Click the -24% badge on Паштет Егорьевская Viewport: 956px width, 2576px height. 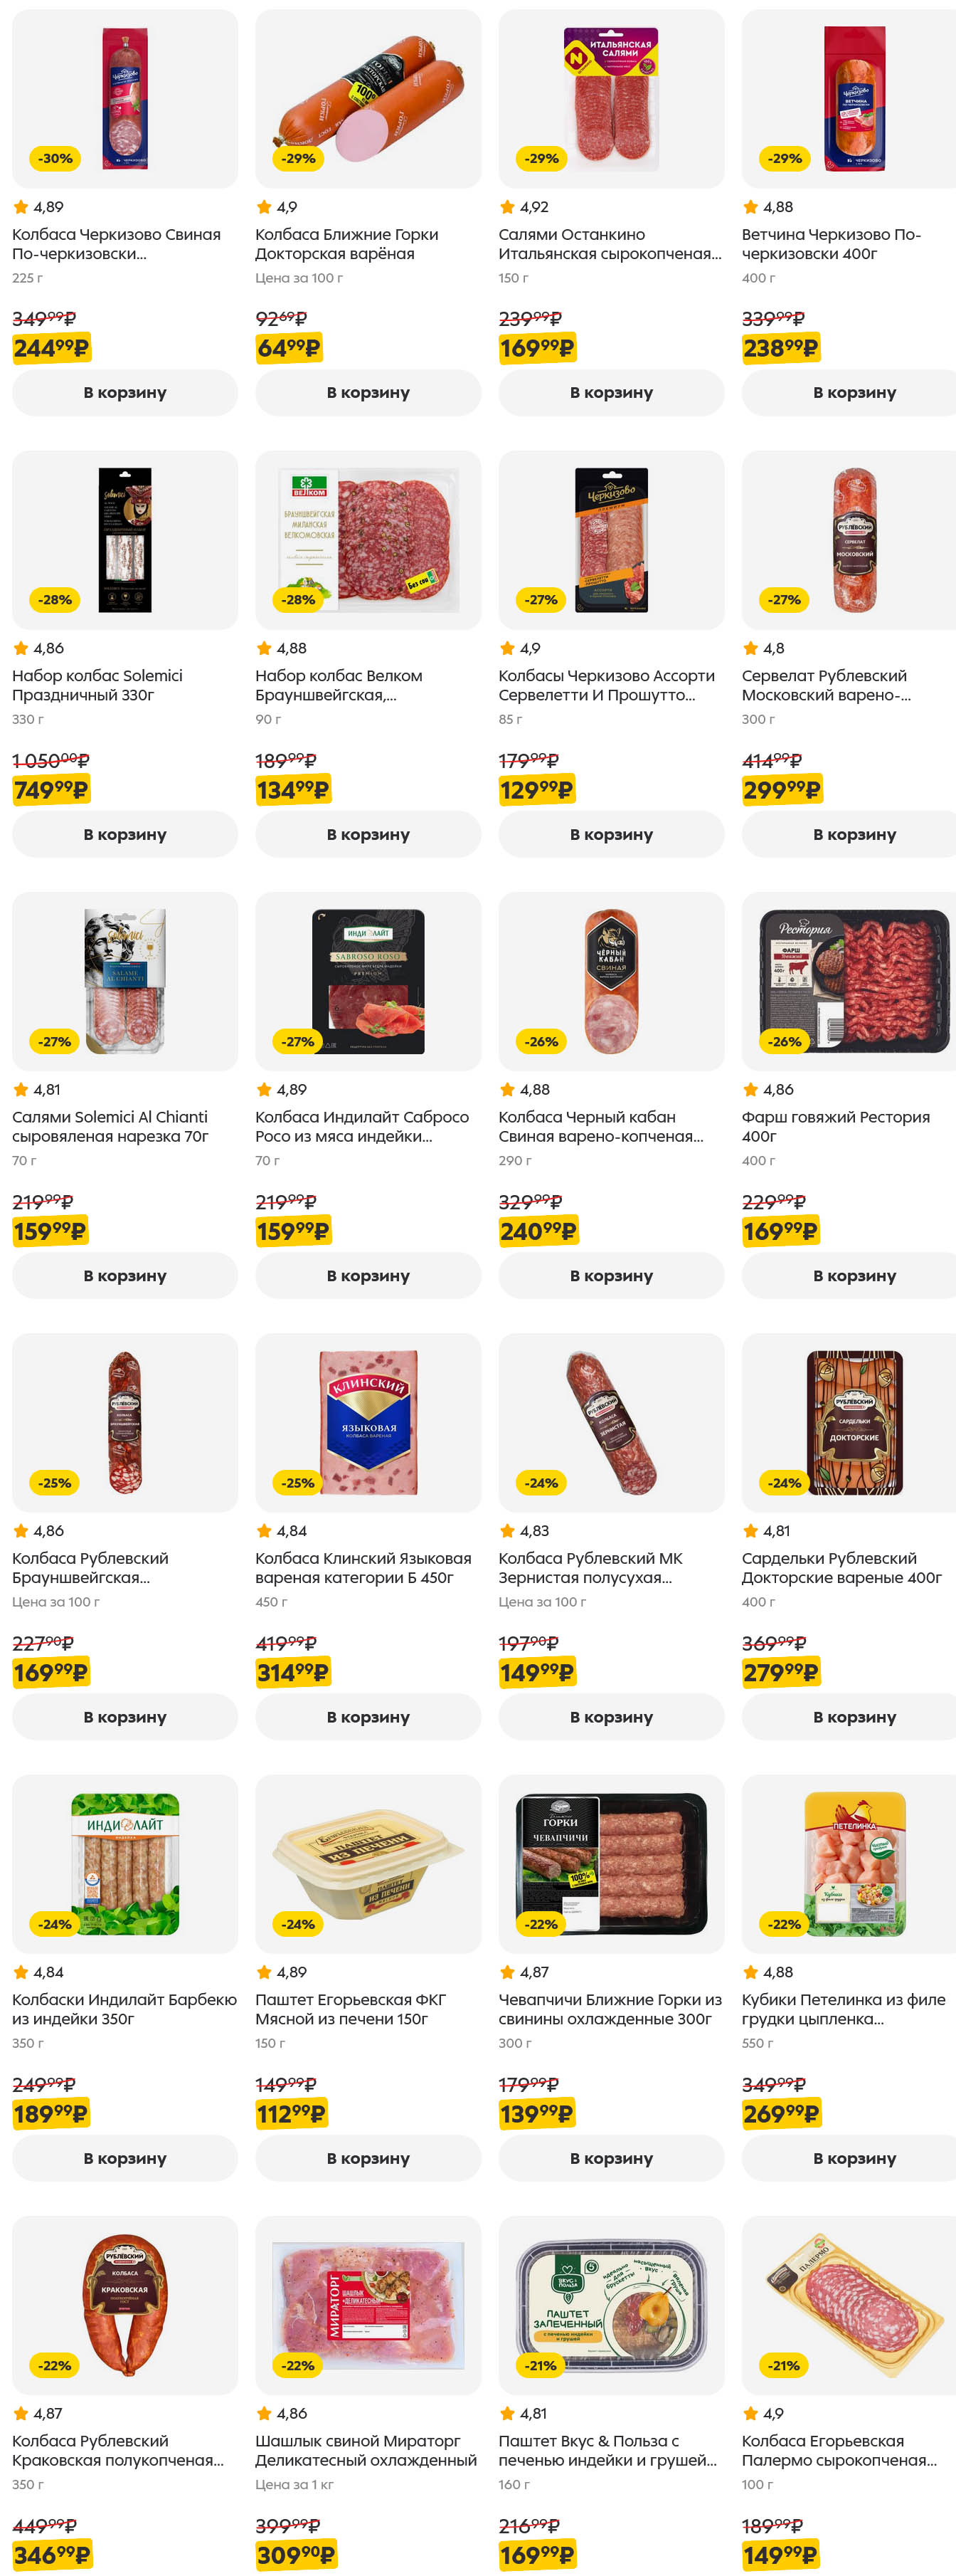coord(298,1924)
